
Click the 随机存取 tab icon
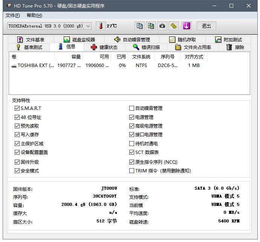(x=172, y=40)
